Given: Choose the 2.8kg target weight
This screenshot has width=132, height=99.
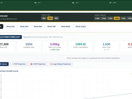Looking at the screenshot, I should (x=110, y=18).
